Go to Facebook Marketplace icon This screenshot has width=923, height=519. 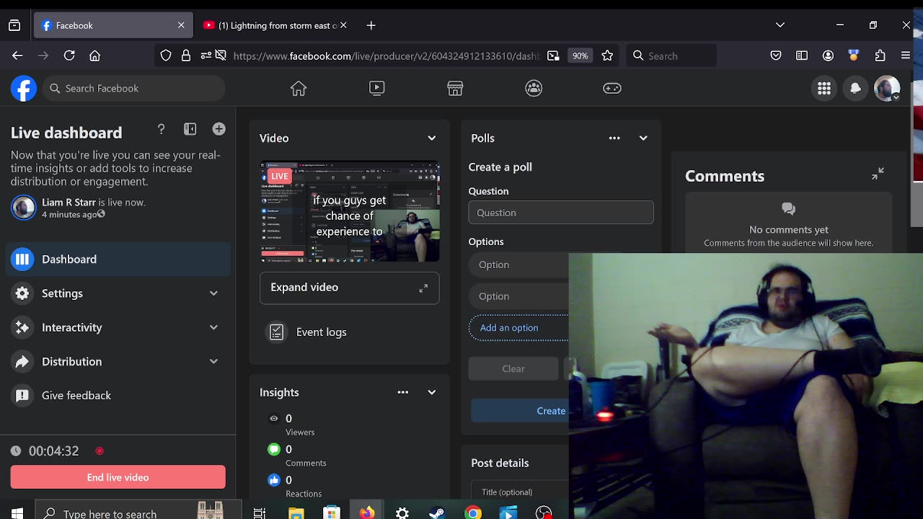455,88
